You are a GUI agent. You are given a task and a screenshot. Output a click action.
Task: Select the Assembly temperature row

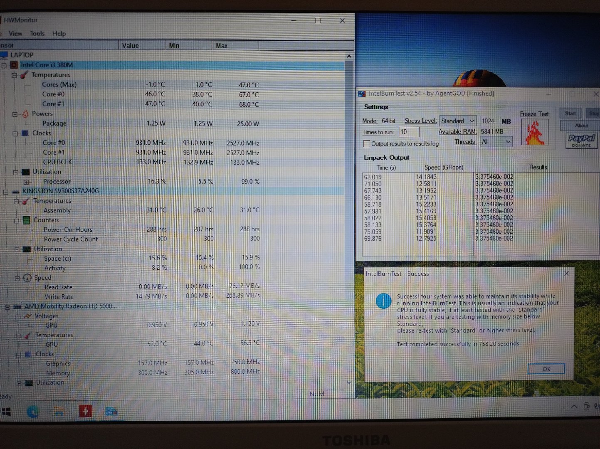pos(173,210)
